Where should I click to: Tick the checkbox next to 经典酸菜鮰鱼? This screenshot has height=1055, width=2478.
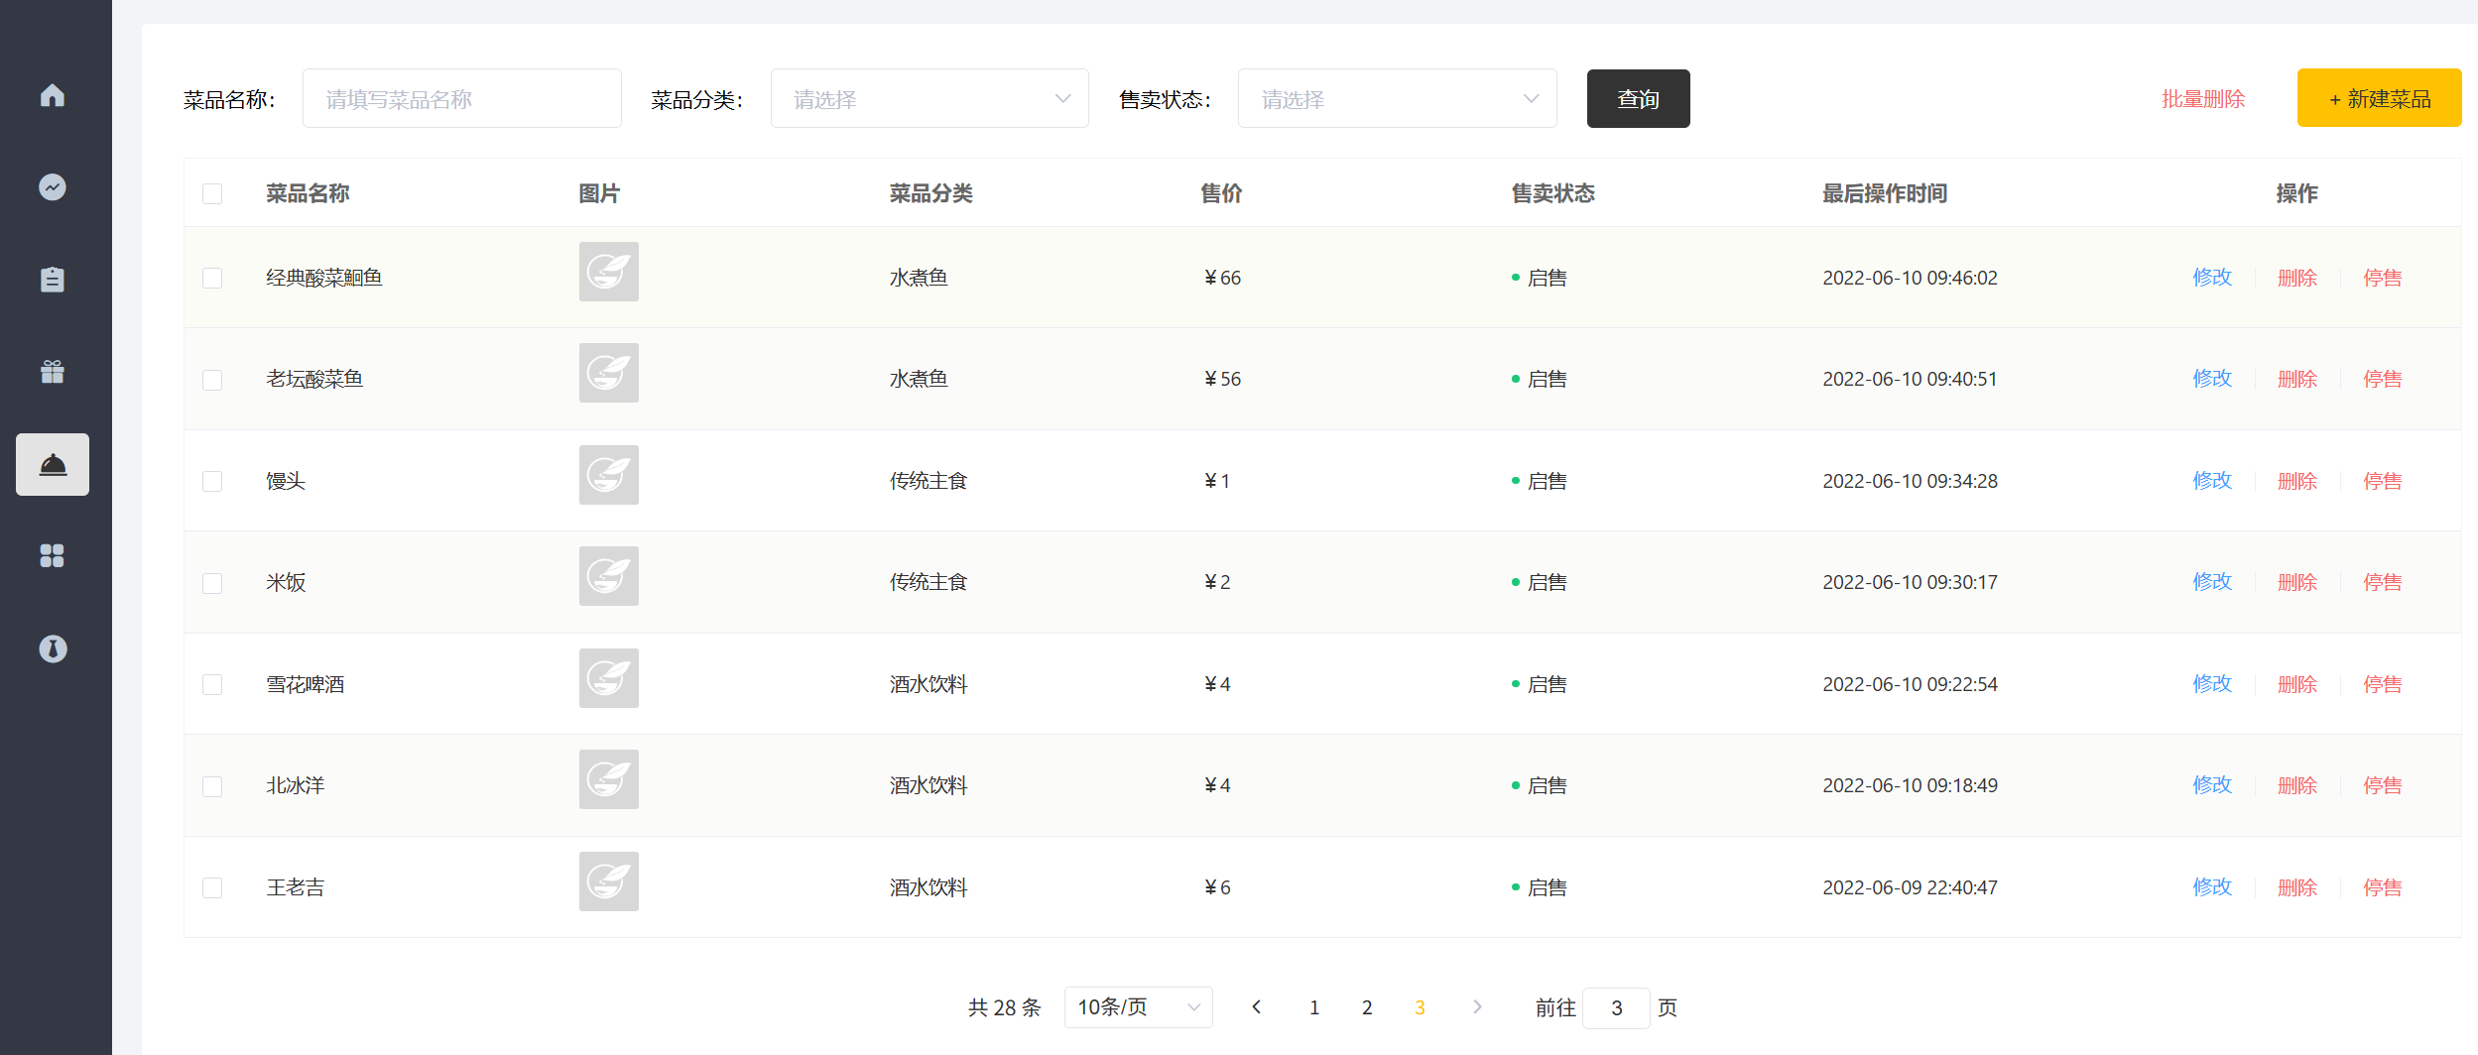click(x=212, y=278)
